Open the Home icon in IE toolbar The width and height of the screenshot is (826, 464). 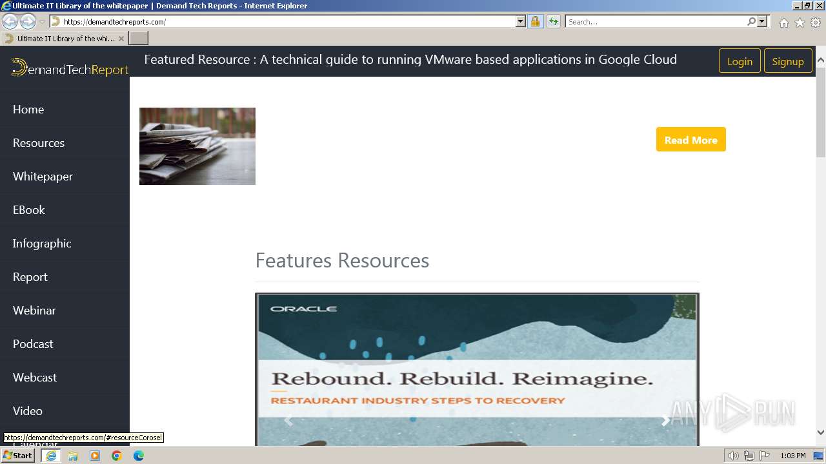pos(783,23)
